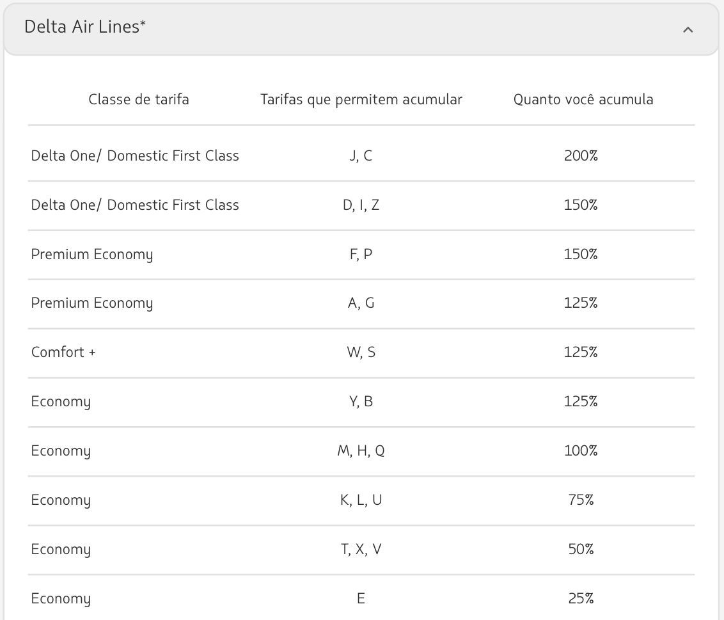Click 125% in the A, G row
Screen dimensions: 724x620
tap(581, 303)
